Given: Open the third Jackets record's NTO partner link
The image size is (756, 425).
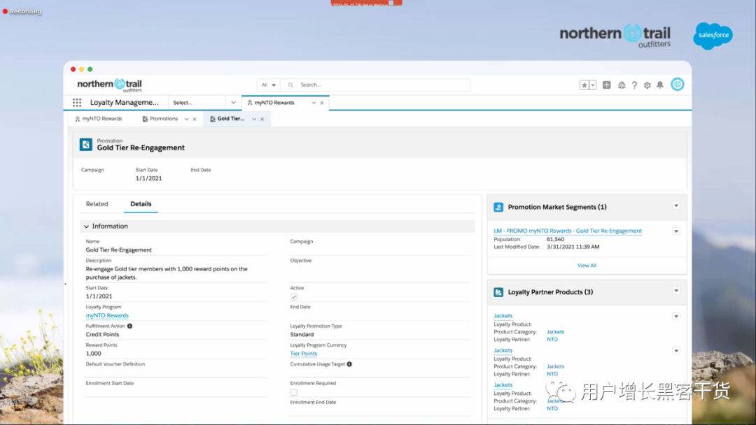Looking at the screenshot, I should pyautogui.click(x=552, y=409).
